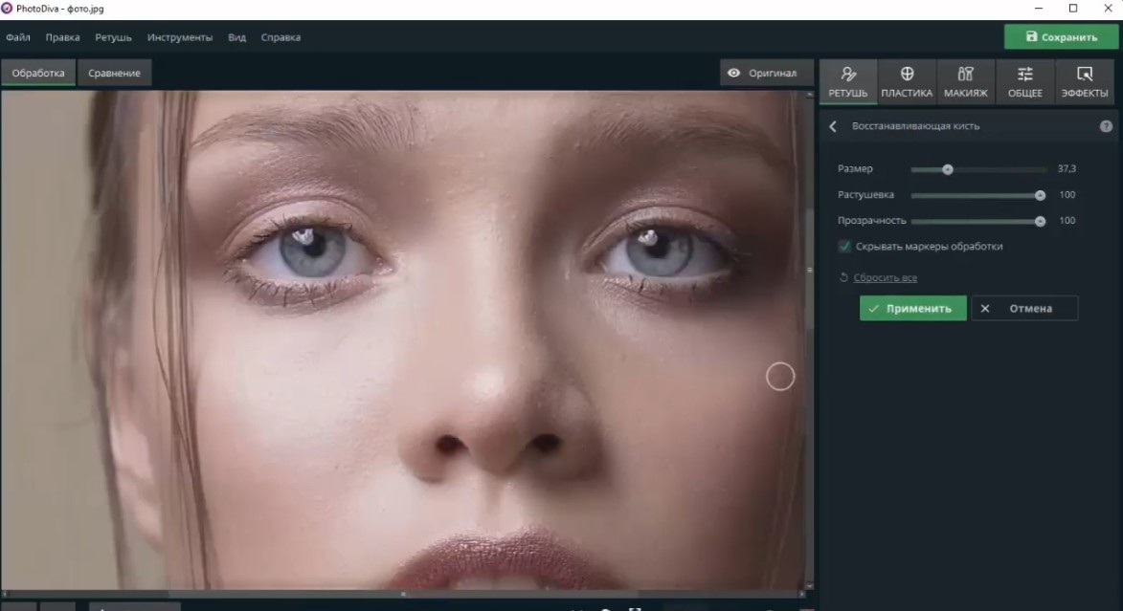This screenshot has width=1123, height=611.
Task: Maximize the PhotoDiva window
Action: (x=1073, y=9)
